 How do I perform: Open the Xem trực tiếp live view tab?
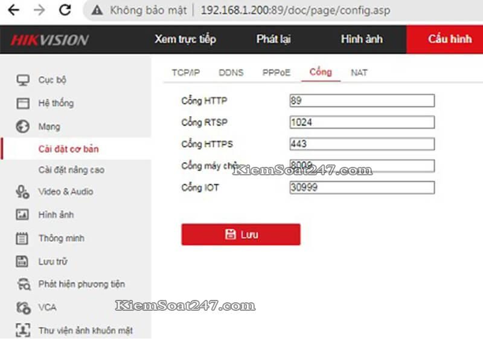pos(185,39)
